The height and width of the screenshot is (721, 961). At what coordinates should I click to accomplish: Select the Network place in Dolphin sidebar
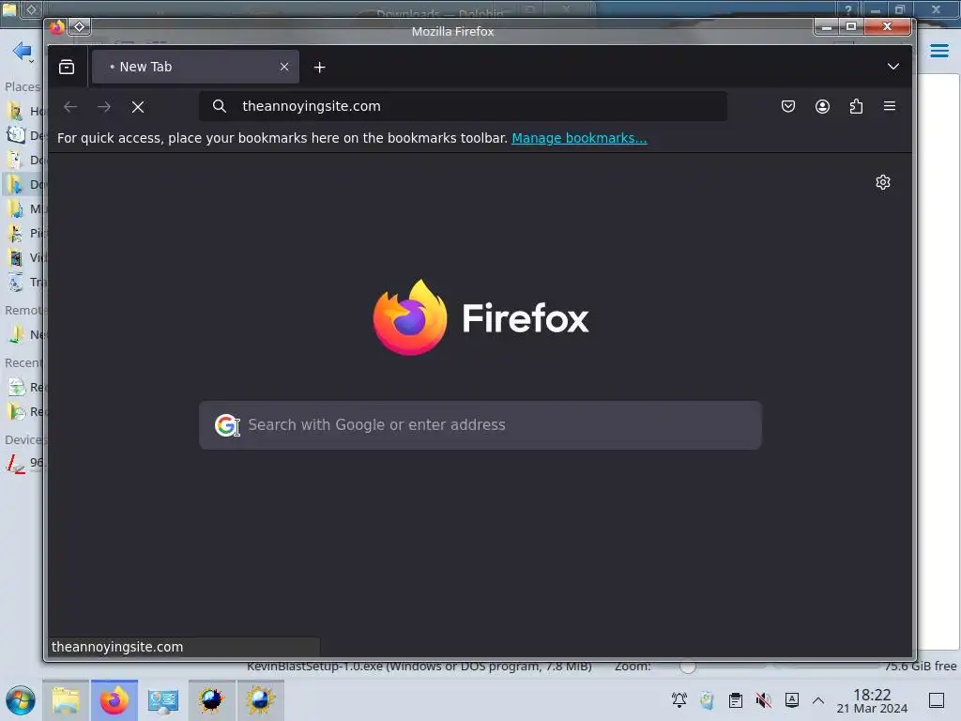23,335
